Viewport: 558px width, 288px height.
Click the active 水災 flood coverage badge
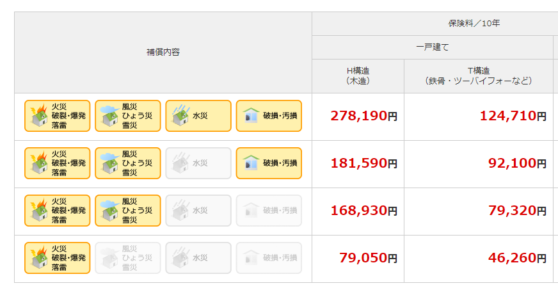(x=198, y=116)
